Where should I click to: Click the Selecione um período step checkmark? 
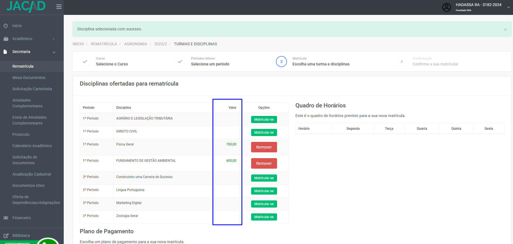click(180, 62)
